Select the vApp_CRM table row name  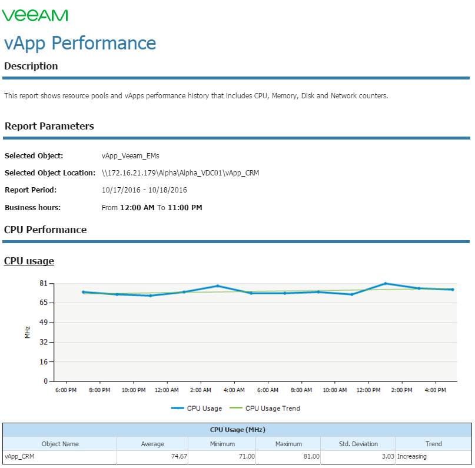(x=19, y=456)
